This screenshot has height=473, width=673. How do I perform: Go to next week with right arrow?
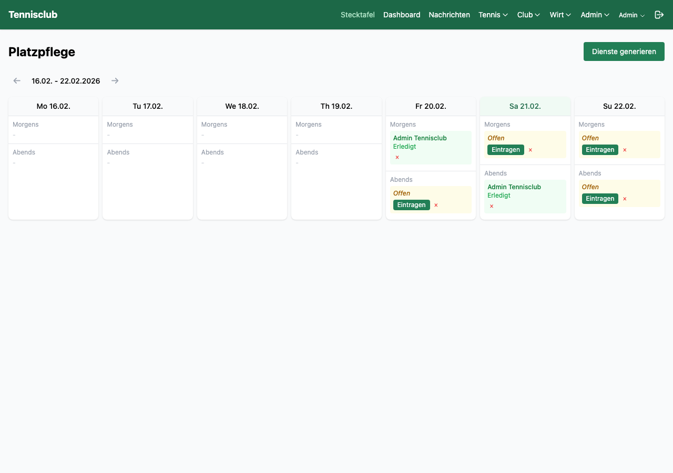[115, 81]
